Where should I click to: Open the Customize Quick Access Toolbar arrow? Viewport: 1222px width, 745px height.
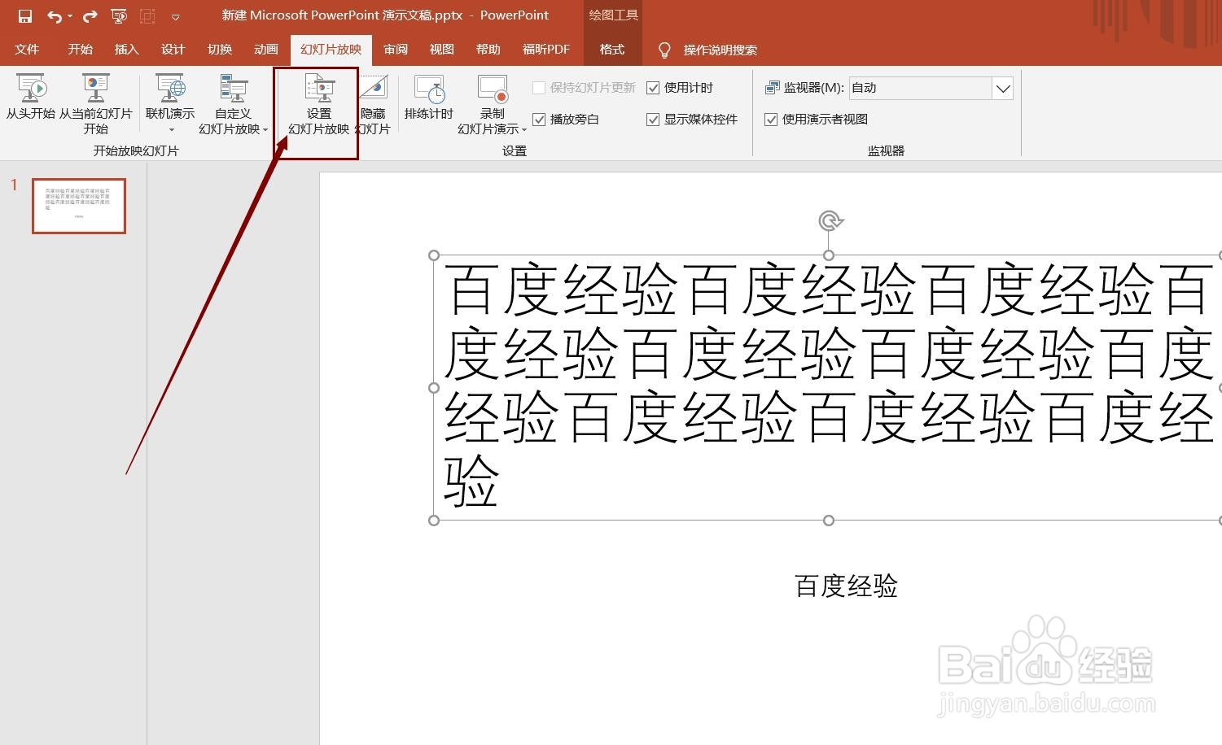175,16
